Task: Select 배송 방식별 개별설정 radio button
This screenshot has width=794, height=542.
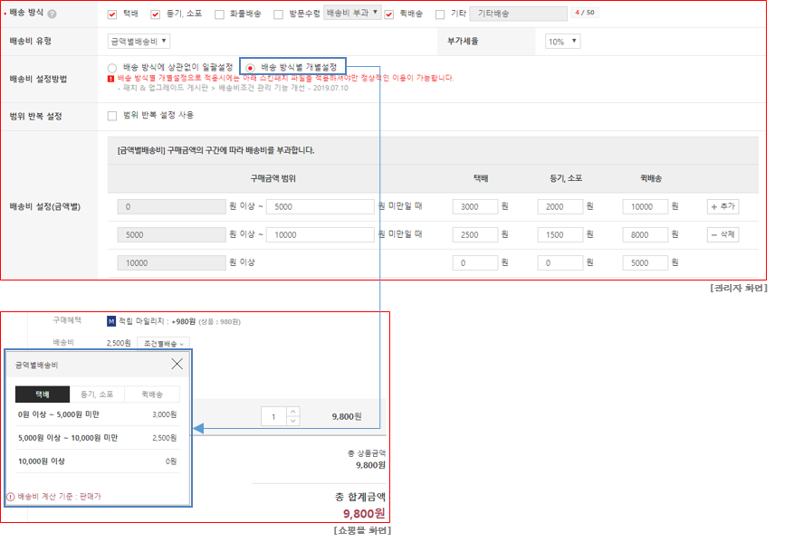Action: (x=250, y=68)
